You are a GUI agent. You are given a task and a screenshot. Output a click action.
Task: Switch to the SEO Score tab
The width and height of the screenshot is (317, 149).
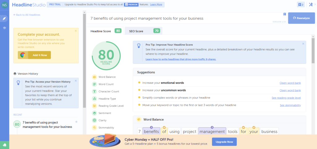coord(143,31)
